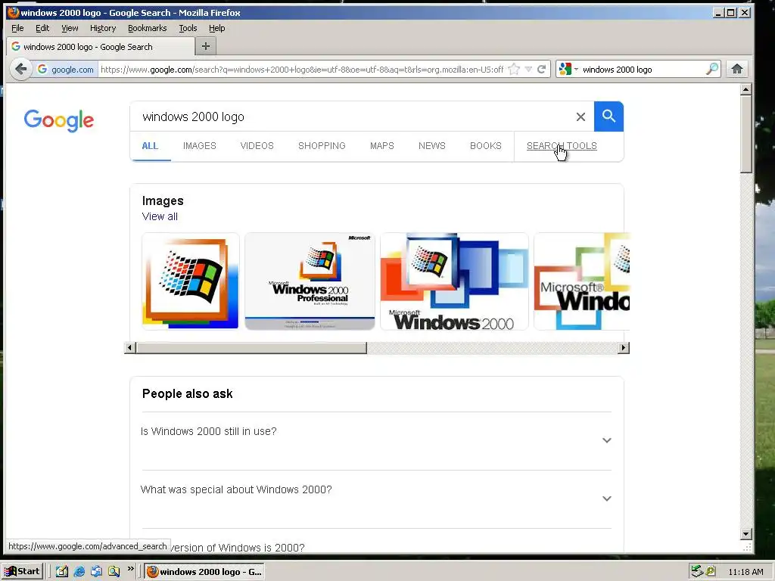
Task: Switch to the NEWS results tab
Action: (432, 146)
